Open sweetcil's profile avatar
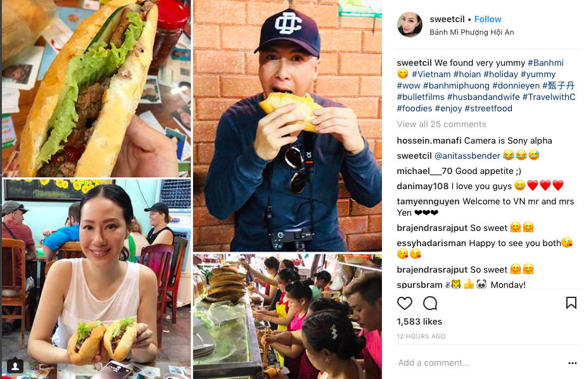Image resolution: width=584 pixels, height=379 pixels. 410,25
